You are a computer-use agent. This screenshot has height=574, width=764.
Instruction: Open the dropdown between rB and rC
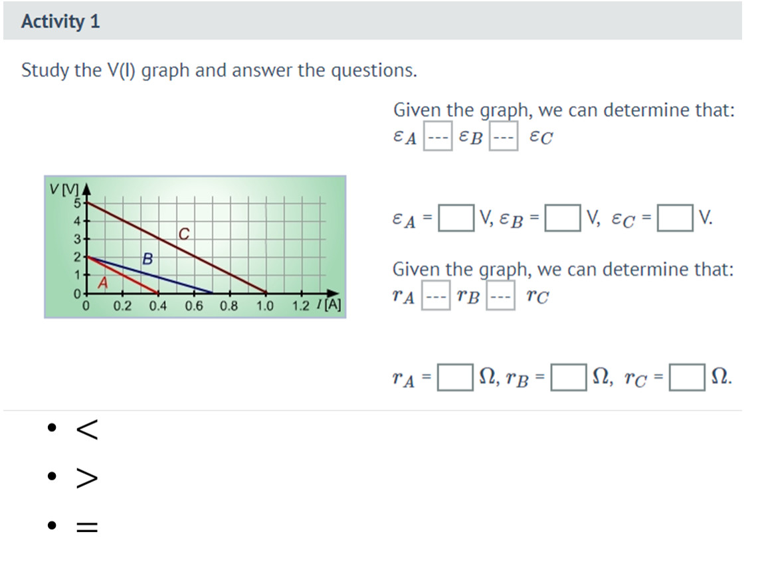coord(500,295)
